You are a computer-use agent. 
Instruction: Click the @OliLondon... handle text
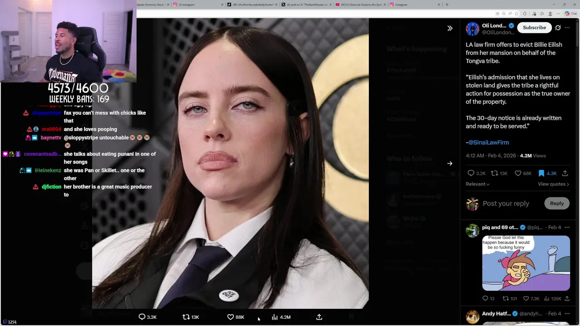click(x=498, y=33)
